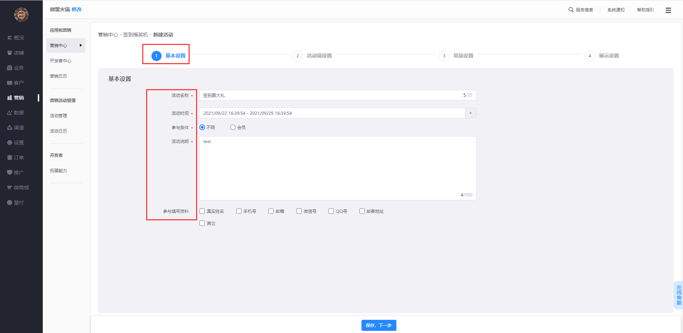Click the 服务搜索 magnifier search icon
This screenshot has width=683, height=333.
click(x=571, y=10)
